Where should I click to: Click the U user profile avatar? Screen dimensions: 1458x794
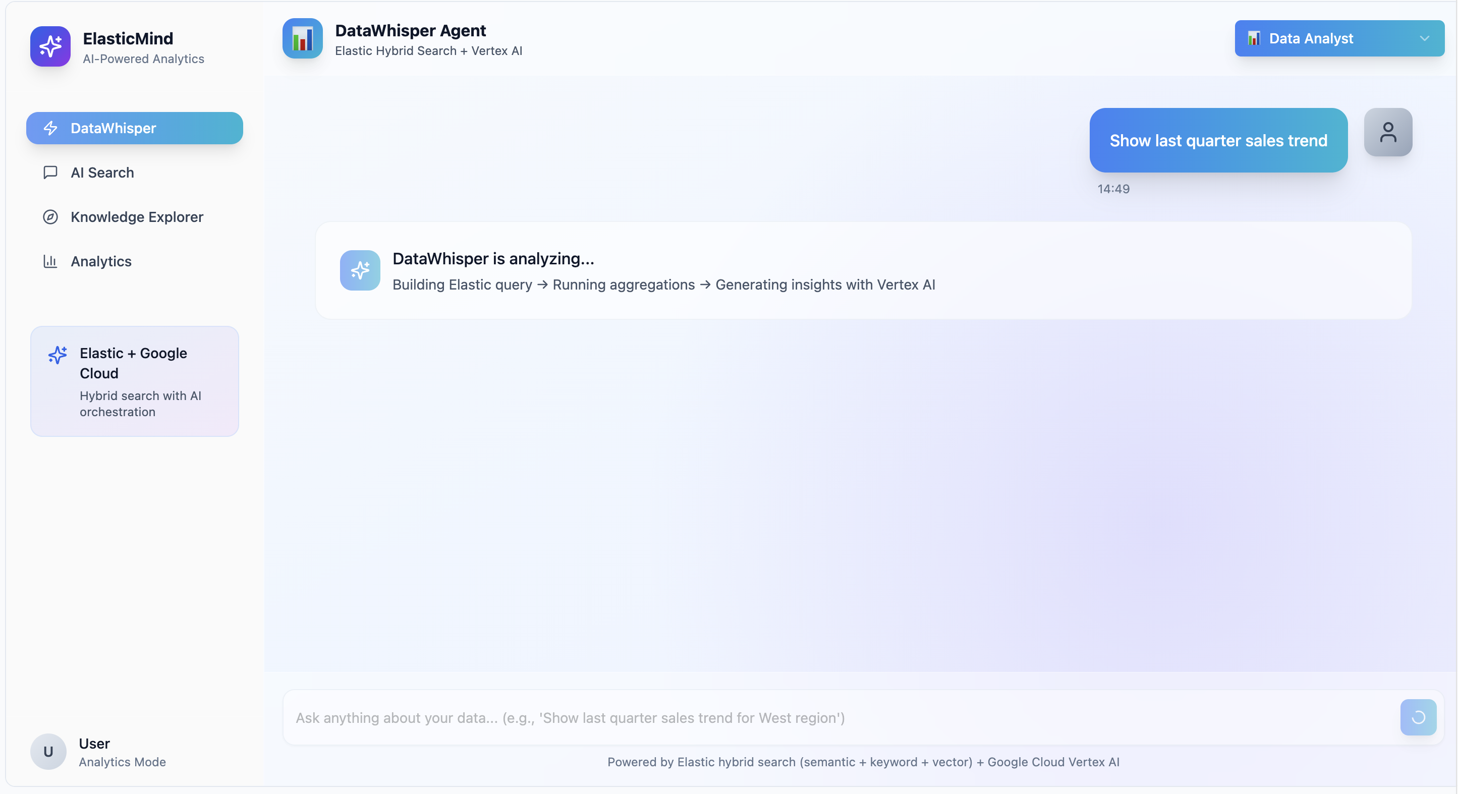click(x=48, y=751)
